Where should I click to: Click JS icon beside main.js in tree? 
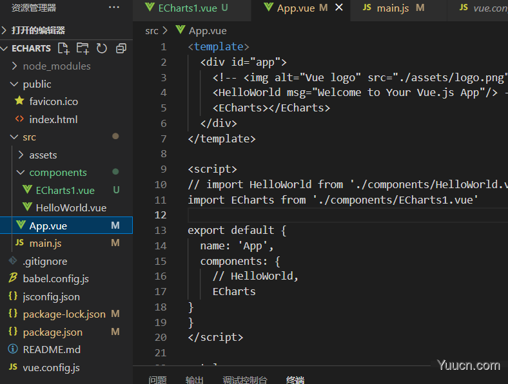click(x=19, y=242)
